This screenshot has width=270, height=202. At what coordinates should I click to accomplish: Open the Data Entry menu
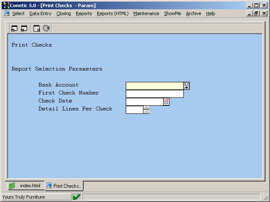pos(40,13)
